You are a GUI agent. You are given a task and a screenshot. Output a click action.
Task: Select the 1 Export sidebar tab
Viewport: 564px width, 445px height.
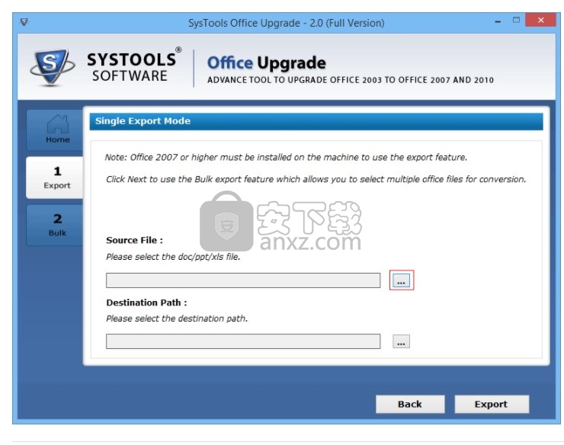click(55, 178)
